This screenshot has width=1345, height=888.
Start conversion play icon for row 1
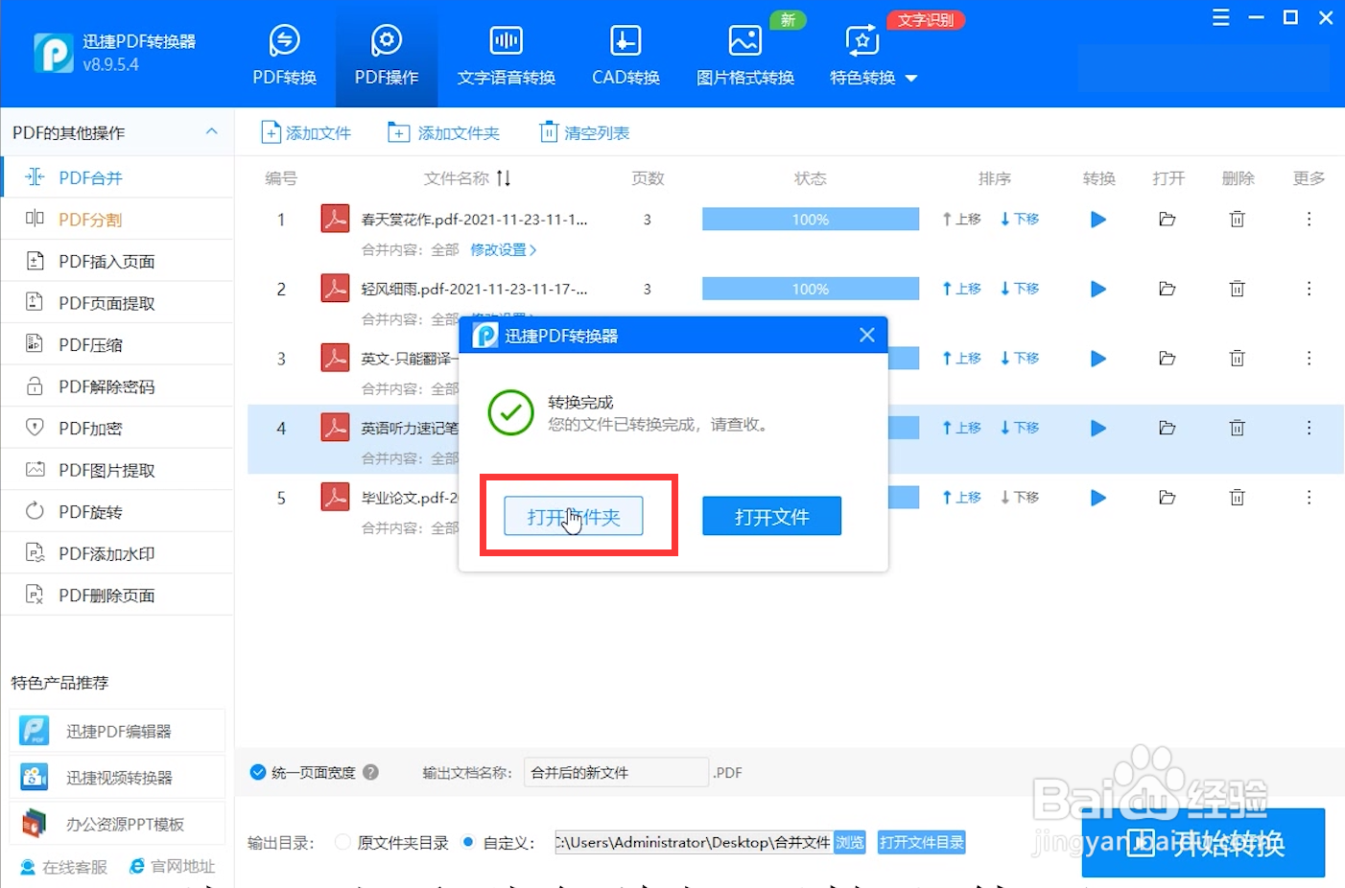tap(1098, 220)
